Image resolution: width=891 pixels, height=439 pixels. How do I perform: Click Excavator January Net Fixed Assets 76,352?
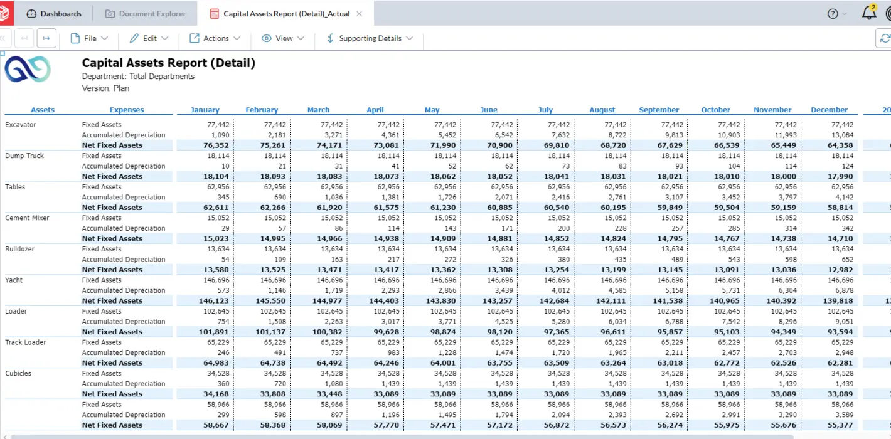coord(216,145)
